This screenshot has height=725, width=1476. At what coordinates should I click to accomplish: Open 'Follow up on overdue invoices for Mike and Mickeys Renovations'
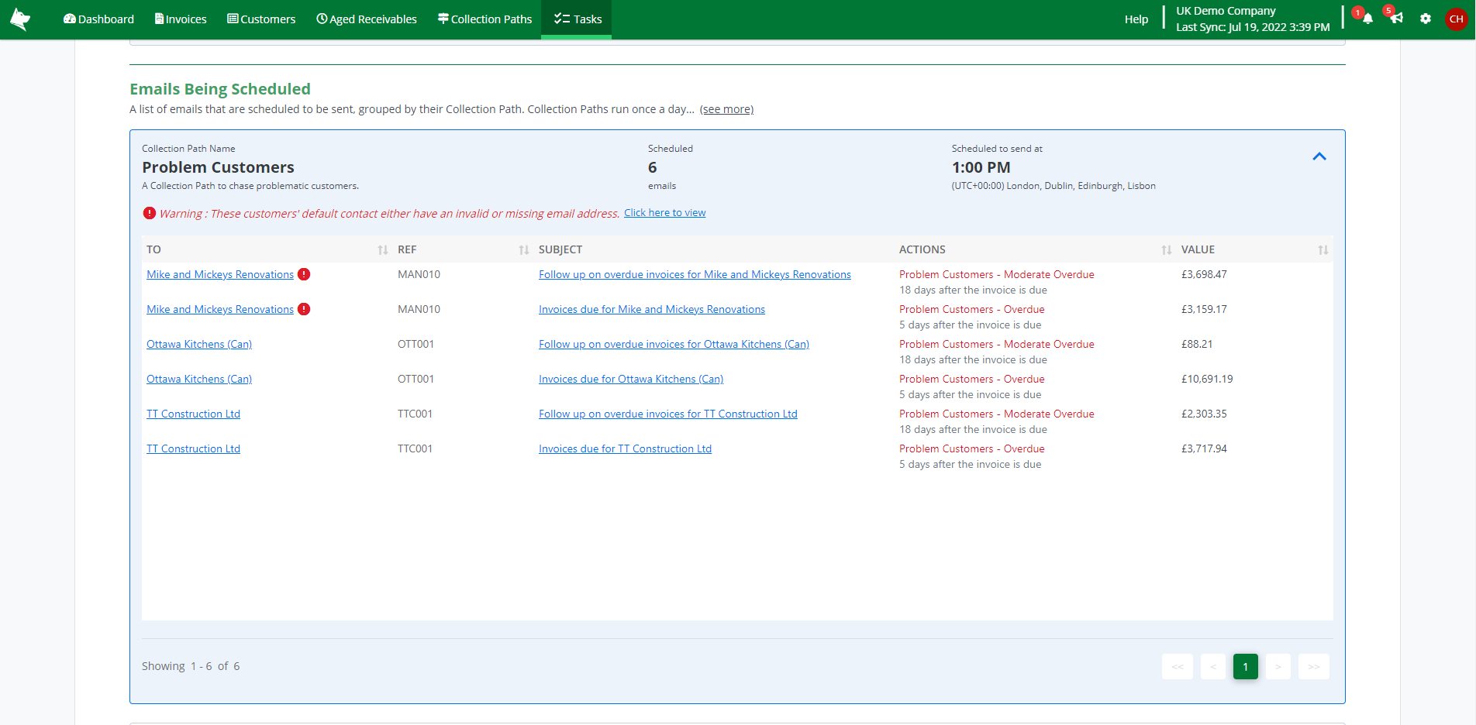[695, 274]
